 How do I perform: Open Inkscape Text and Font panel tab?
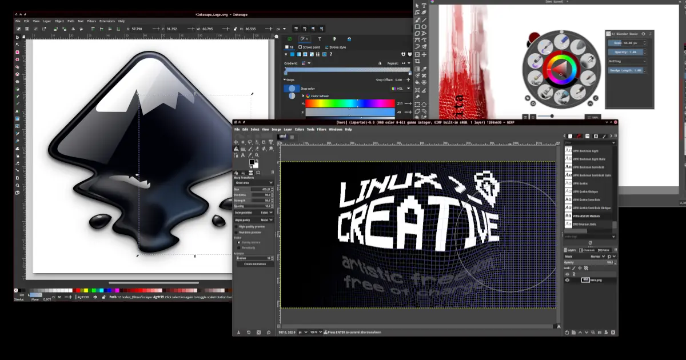coord(320,39)
